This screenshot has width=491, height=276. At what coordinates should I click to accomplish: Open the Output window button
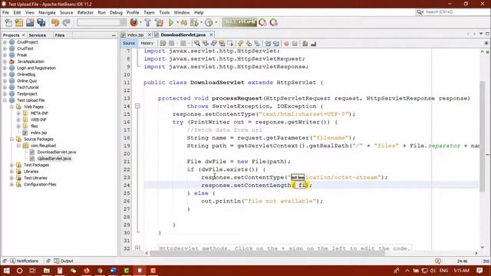click(x=63, y=261)
